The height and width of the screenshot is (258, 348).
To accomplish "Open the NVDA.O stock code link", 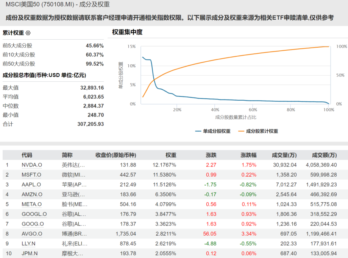I will [x=32, y=165].
